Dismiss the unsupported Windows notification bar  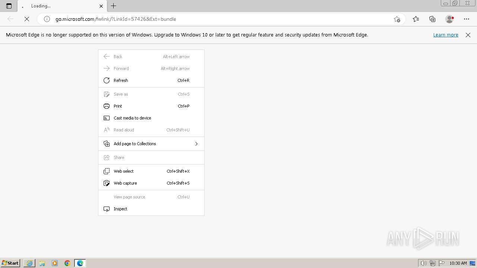click(468, 35)
